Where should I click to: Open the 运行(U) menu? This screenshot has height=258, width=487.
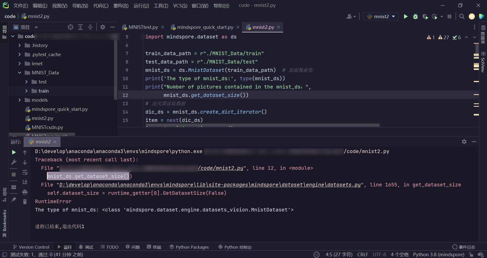(141, 6)
